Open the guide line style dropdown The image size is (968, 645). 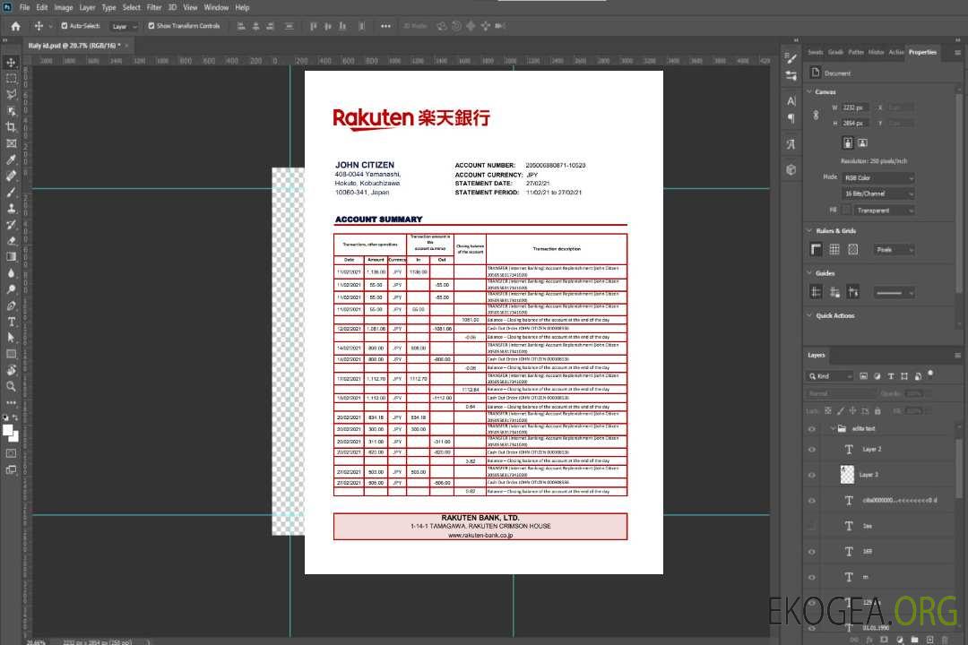pos(894,293)
